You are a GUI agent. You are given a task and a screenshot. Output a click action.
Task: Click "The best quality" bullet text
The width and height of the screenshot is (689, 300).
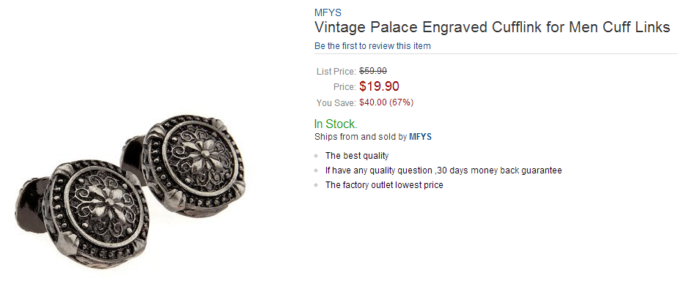click(357, 156)
